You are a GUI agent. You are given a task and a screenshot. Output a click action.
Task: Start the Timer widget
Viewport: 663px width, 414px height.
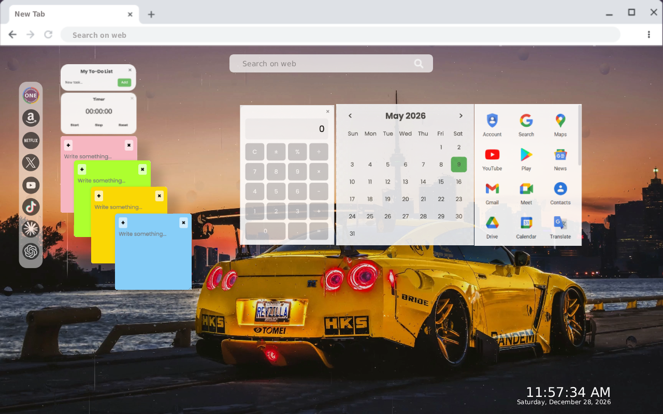point(75,125)
